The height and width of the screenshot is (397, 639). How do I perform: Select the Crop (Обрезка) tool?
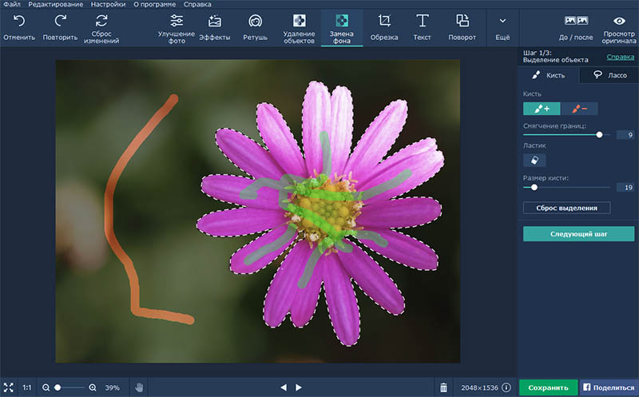(x=384, y=22)
